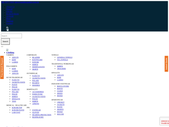
Task: Click the email address link in header
Action: (x=27, y=2)
